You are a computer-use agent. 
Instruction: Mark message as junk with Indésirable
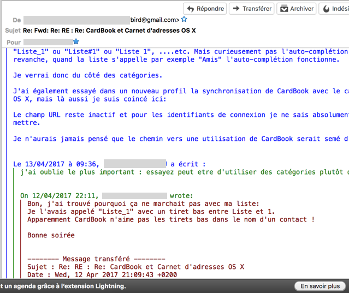(334, 9)
